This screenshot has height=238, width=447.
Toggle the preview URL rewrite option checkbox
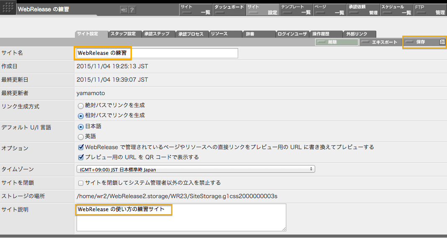(x=81, y=147)
